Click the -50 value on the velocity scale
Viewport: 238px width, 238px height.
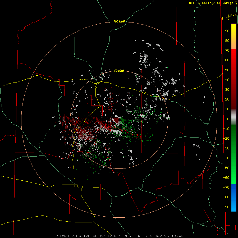coord(226,168)
